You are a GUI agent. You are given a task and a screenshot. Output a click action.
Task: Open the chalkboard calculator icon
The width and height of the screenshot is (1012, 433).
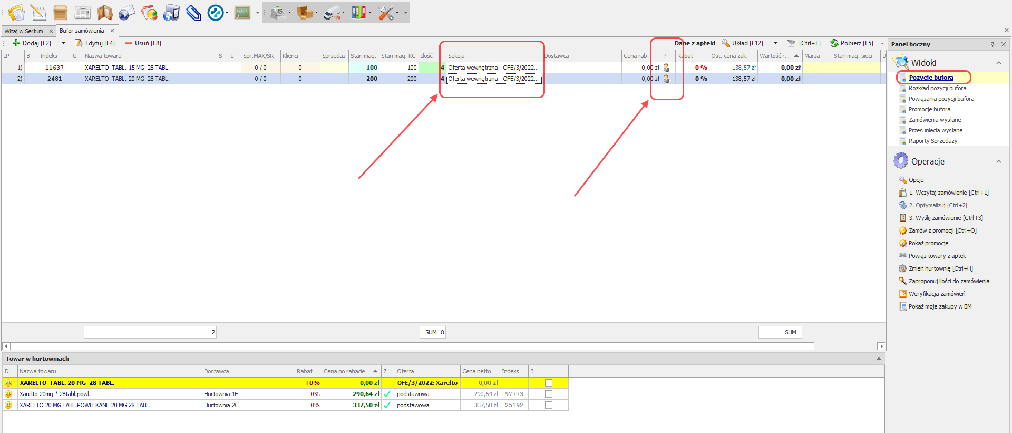[242, 13]
